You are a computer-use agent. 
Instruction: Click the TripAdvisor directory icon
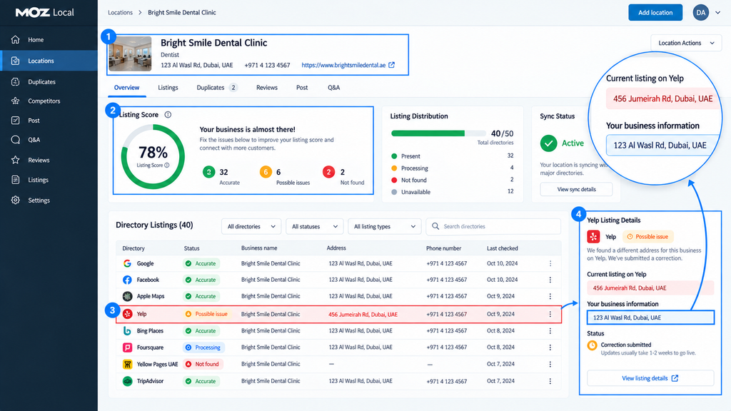pyautogui.click(x=127, y=381)
